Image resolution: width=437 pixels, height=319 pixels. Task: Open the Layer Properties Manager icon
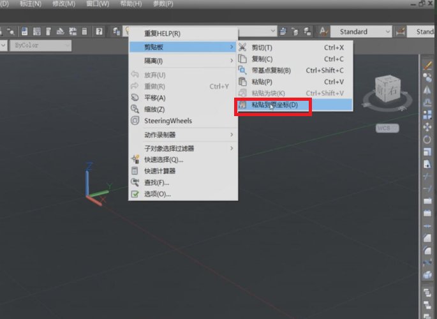coord(117,31)
